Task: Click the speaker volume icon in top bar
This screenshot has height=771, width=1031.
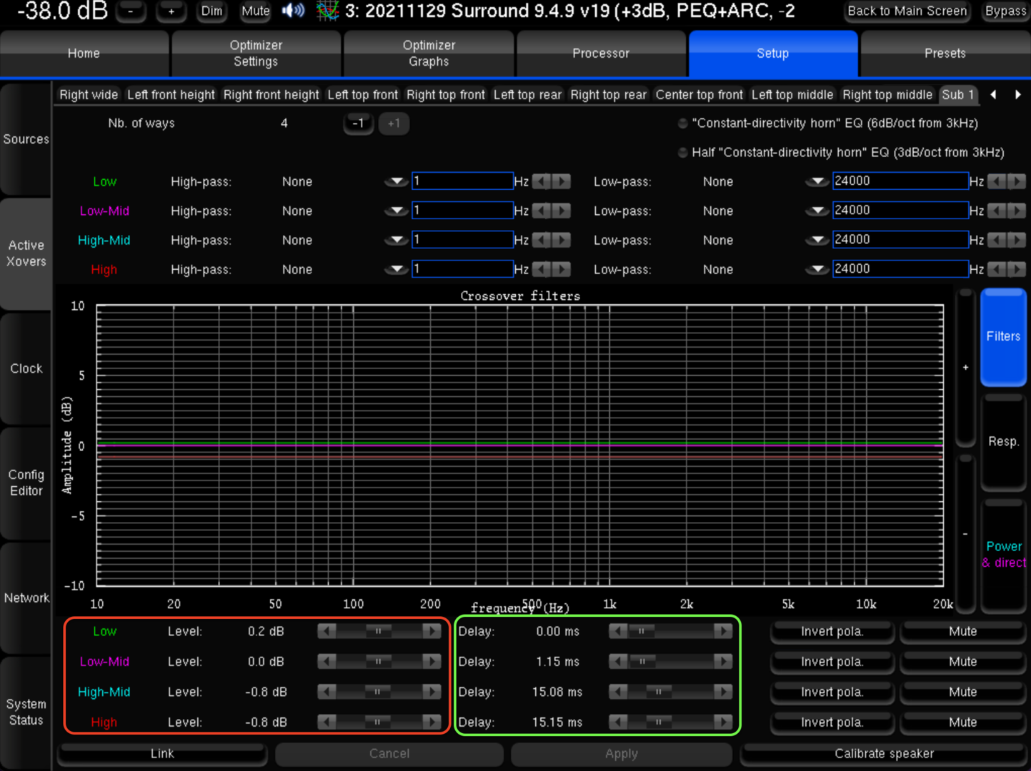Action: point(293,11)
